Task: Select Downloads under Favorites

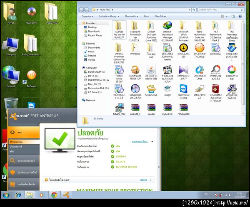Action: [92, 31]
